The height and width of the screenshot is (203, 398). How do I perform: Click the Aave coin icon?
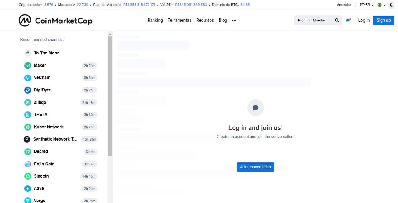28,189
